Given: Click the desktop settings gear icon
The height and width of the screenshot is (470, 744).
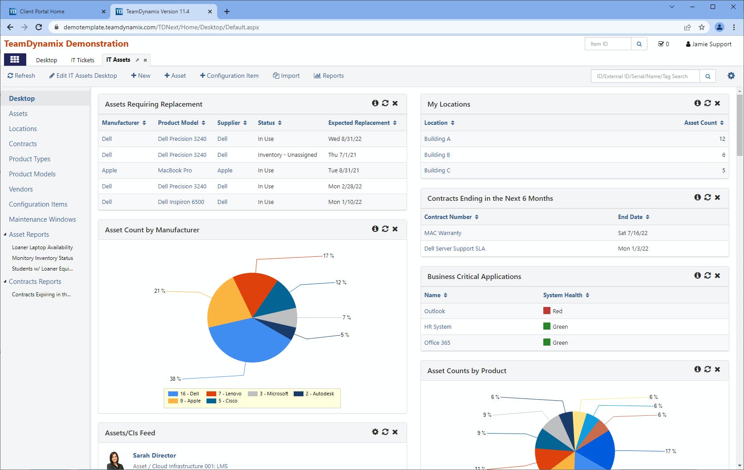Looking at the screenshot, I should (x=731, y=76).
